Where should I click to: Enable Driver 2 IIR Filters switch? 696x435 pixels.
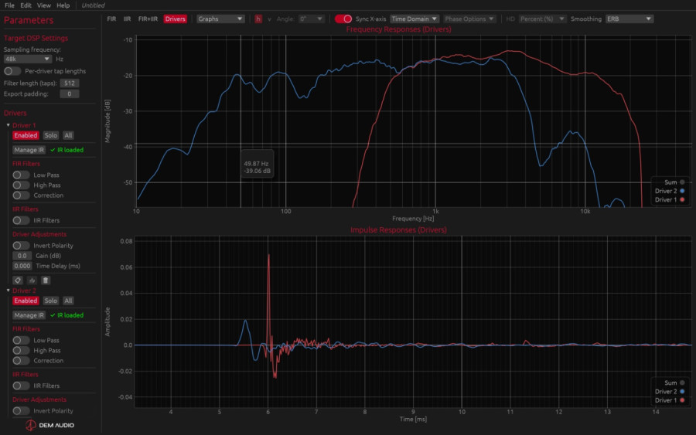point(21,386)
